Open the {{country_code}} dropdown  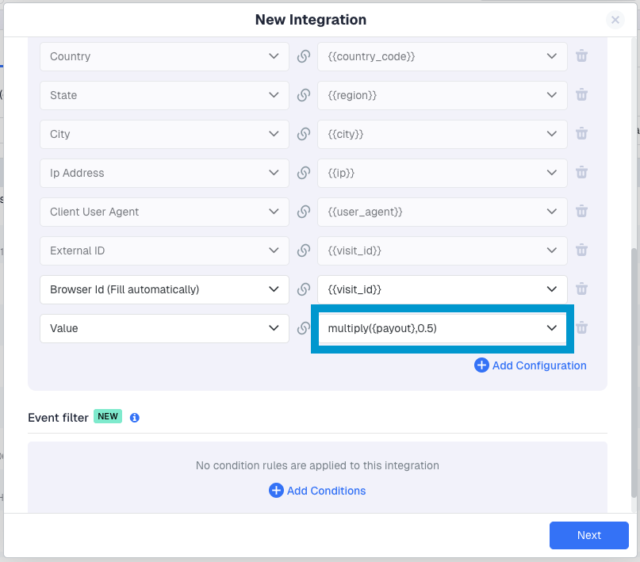pos(442,56)
